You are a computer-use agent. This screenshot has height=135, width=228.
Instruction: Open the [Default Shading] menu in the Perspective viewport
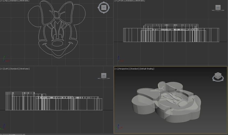pyautogui.click(x=147, y=69)
